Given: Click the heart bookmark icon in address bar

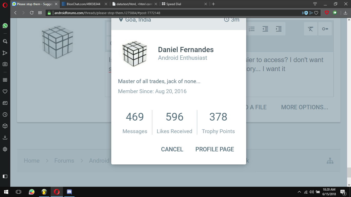Looking at the screenshot, I should (316, 13).
